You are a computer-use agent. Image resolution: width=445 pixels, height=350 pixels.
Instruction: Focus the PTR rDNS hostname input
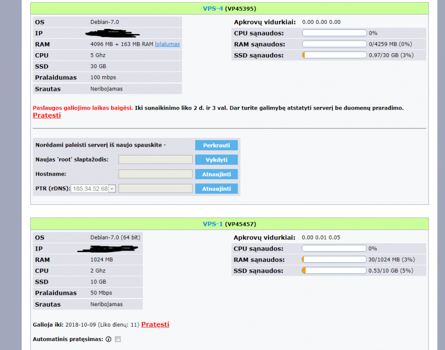coord(155,189)
